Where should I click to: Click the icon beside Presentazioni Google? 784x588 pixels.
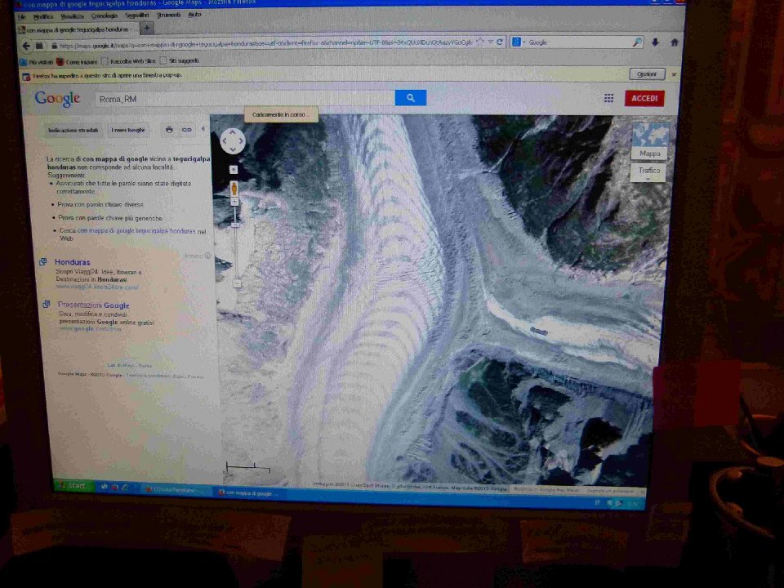(47, 304)
